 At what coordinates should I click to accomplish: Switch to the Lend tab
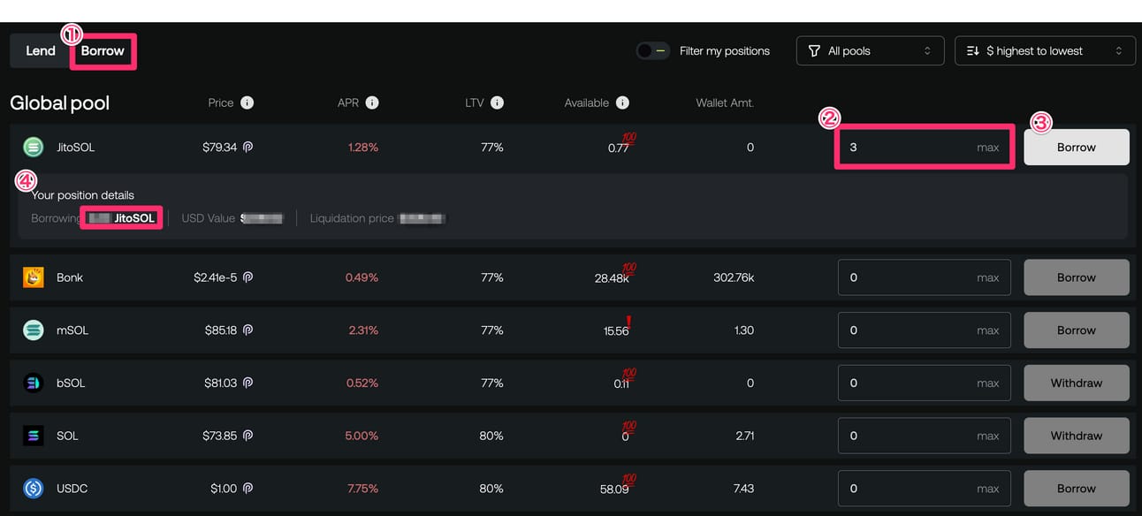click(40, 51)
